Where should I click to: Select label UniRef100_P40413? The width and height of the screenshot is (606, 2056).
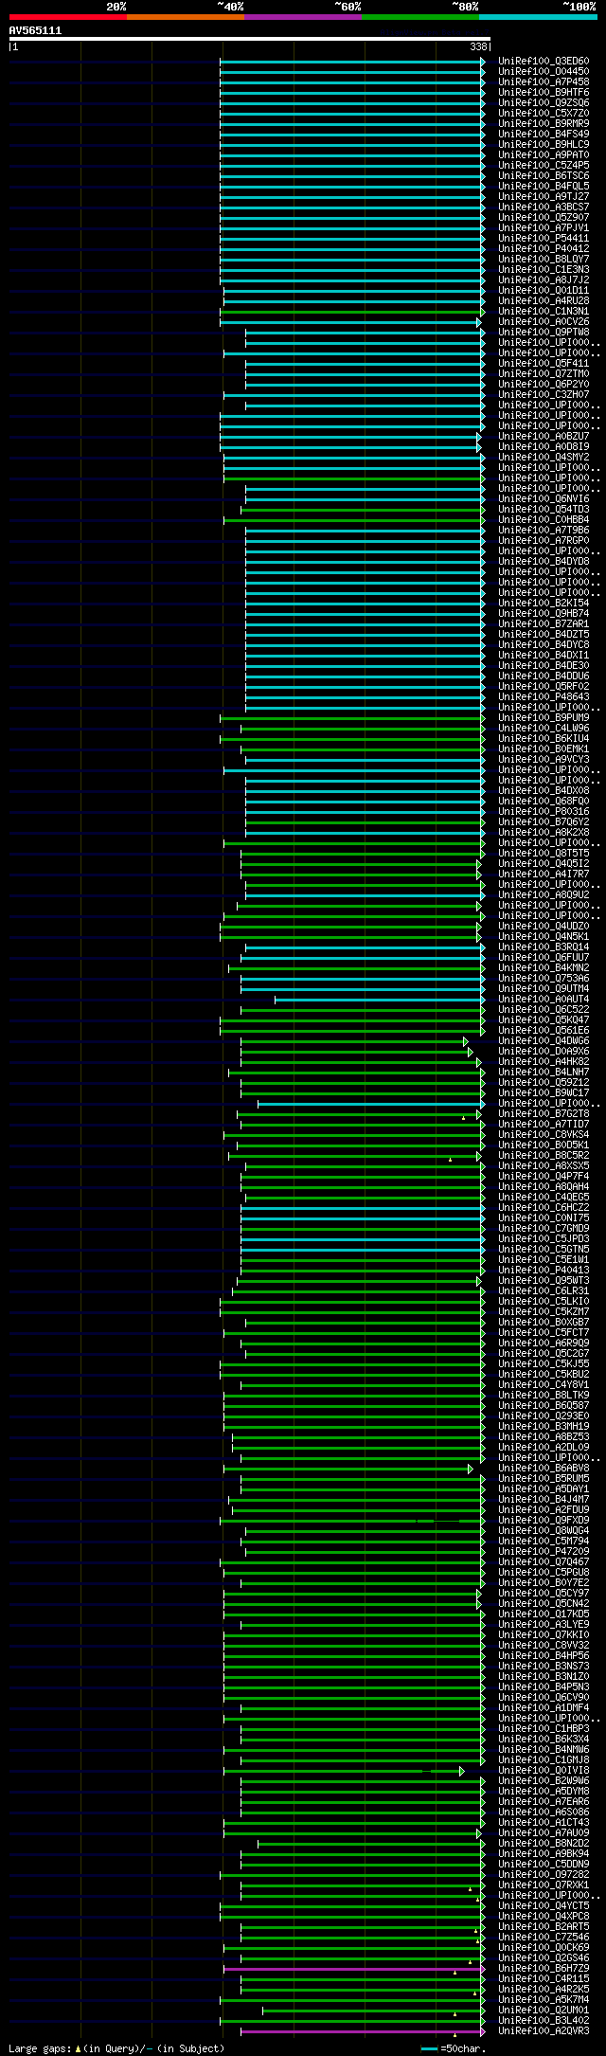[x=544, y=1271]
